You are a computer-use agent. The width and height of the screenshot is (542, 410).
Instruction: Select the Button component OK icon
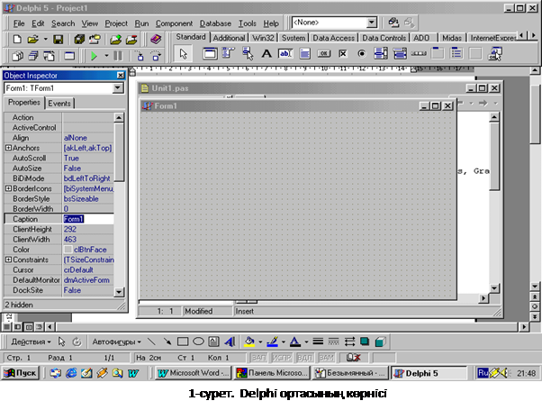[324, 54]
